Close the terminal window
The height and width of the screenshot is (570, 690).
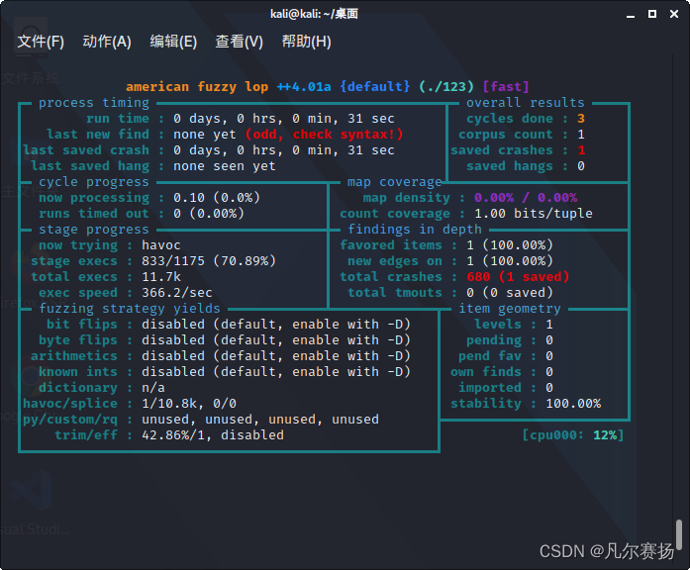(x=674, y=14)
